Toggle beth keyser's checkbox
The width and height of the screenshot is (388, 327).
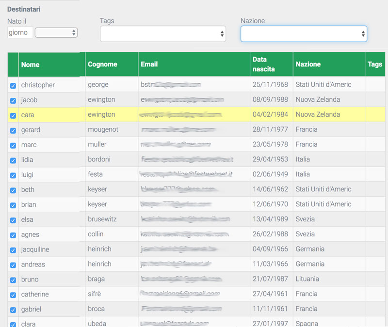pyautogui.click(x=13, y=190)
